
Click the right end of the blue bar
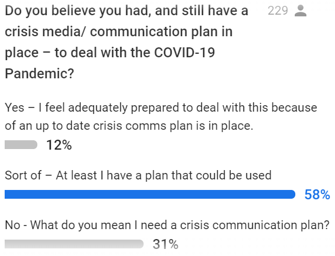pyautogui.click(x=292, y=195)
